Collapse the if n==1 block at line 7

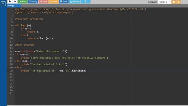click(14, 29)
